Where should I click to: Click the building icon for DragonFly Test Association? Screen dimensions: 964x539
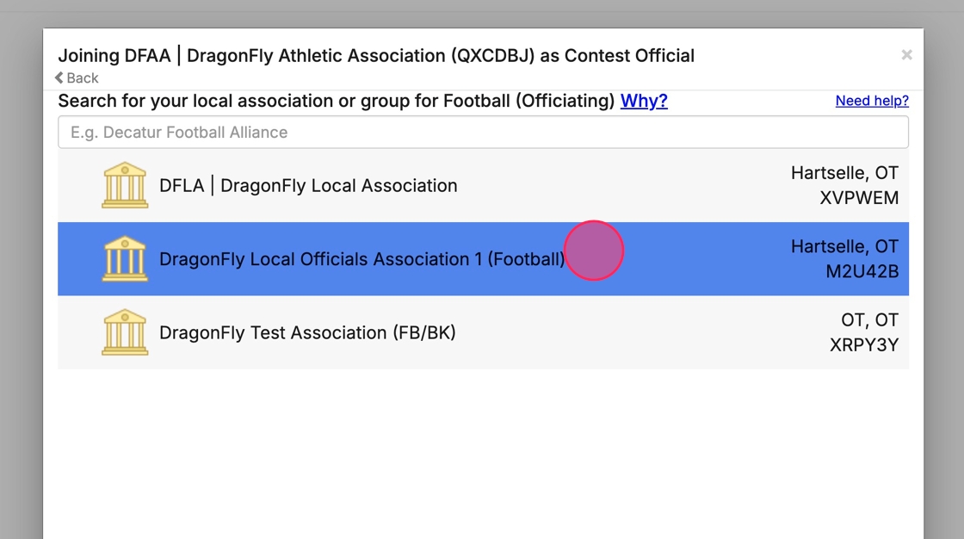point(125,332)
